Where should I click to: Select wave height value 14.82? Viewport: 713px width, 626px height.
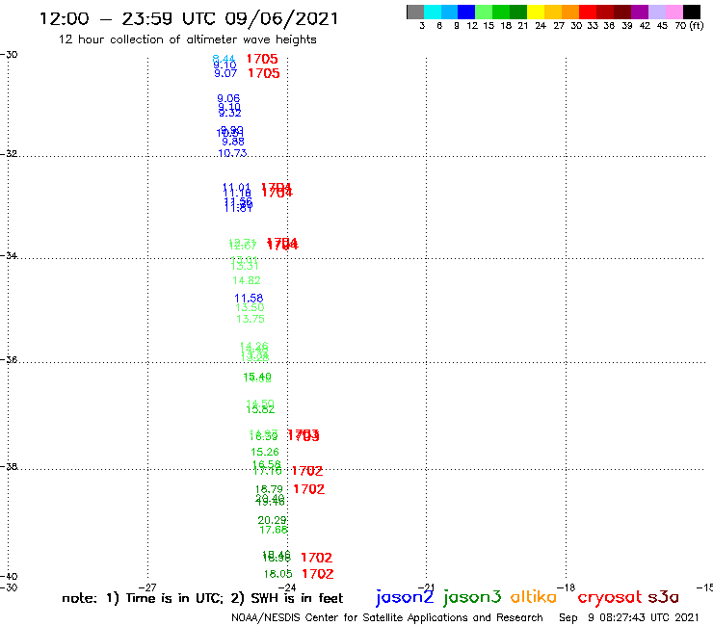coord(247,280)
